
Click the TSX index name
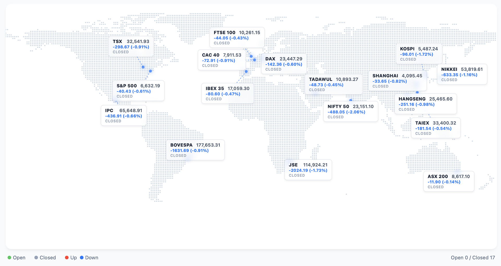[117, 41]
